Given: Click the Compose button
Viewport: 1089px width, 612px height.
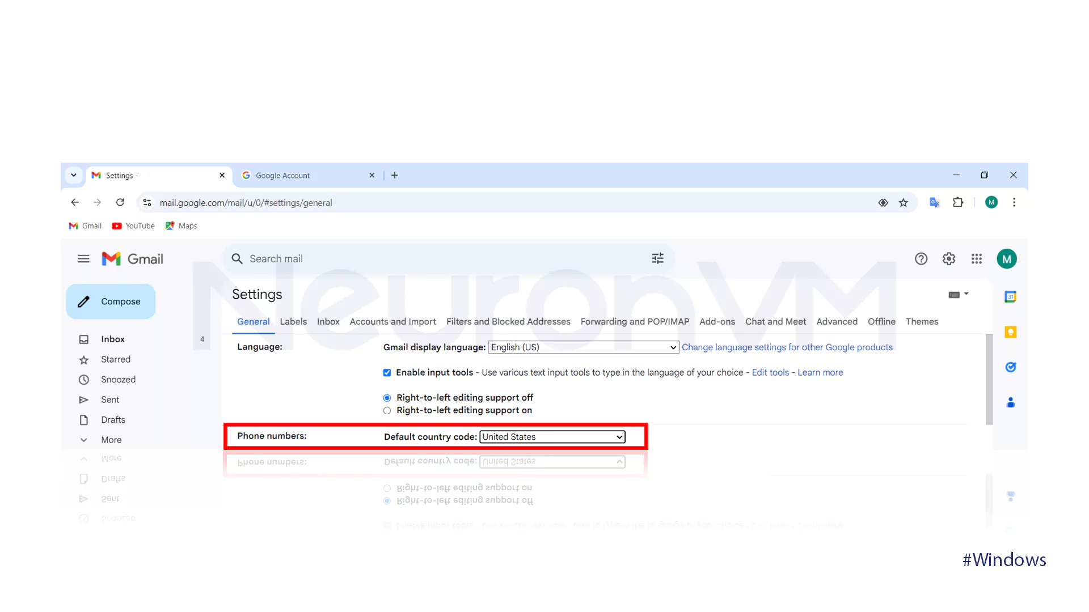Looking at the screenshot, I should tap(111, 301).
